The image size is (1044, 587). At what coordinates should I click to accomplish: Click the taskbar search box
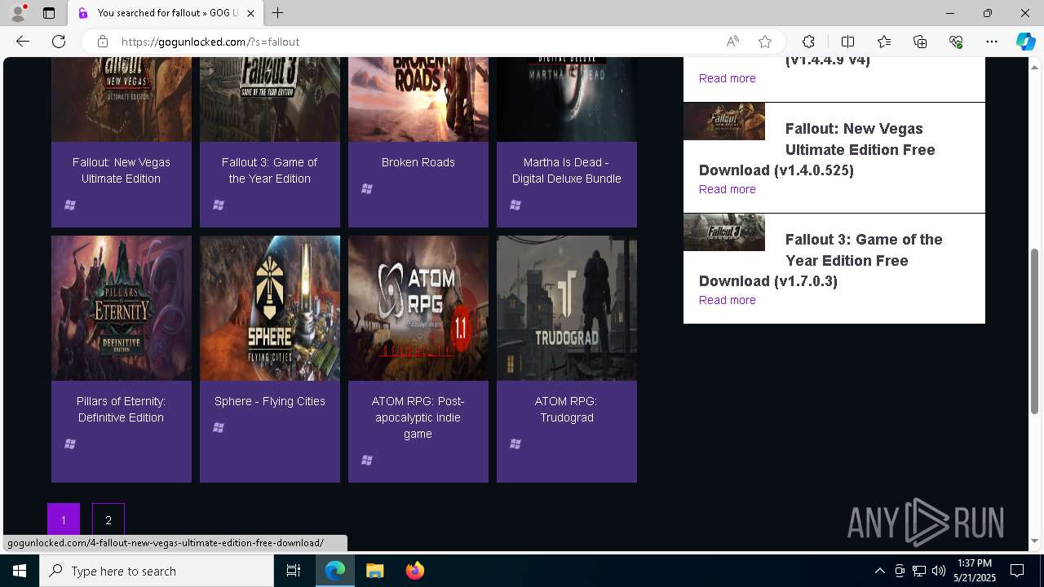[157, 571]
